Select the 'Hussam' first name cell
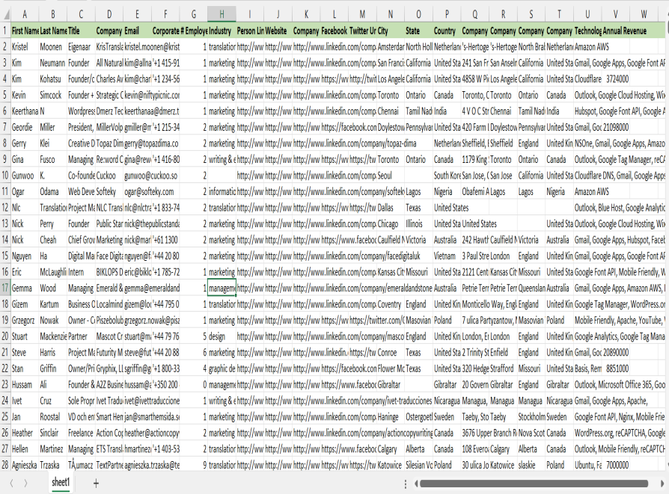The height and width of the screenshot is (494, 669). pyautogui.click(x=25, y=384)
